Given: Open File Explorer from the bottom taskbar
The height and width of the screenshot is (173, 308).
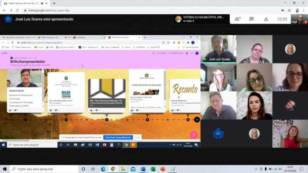Looking at the screenshot, I should 123,169.
